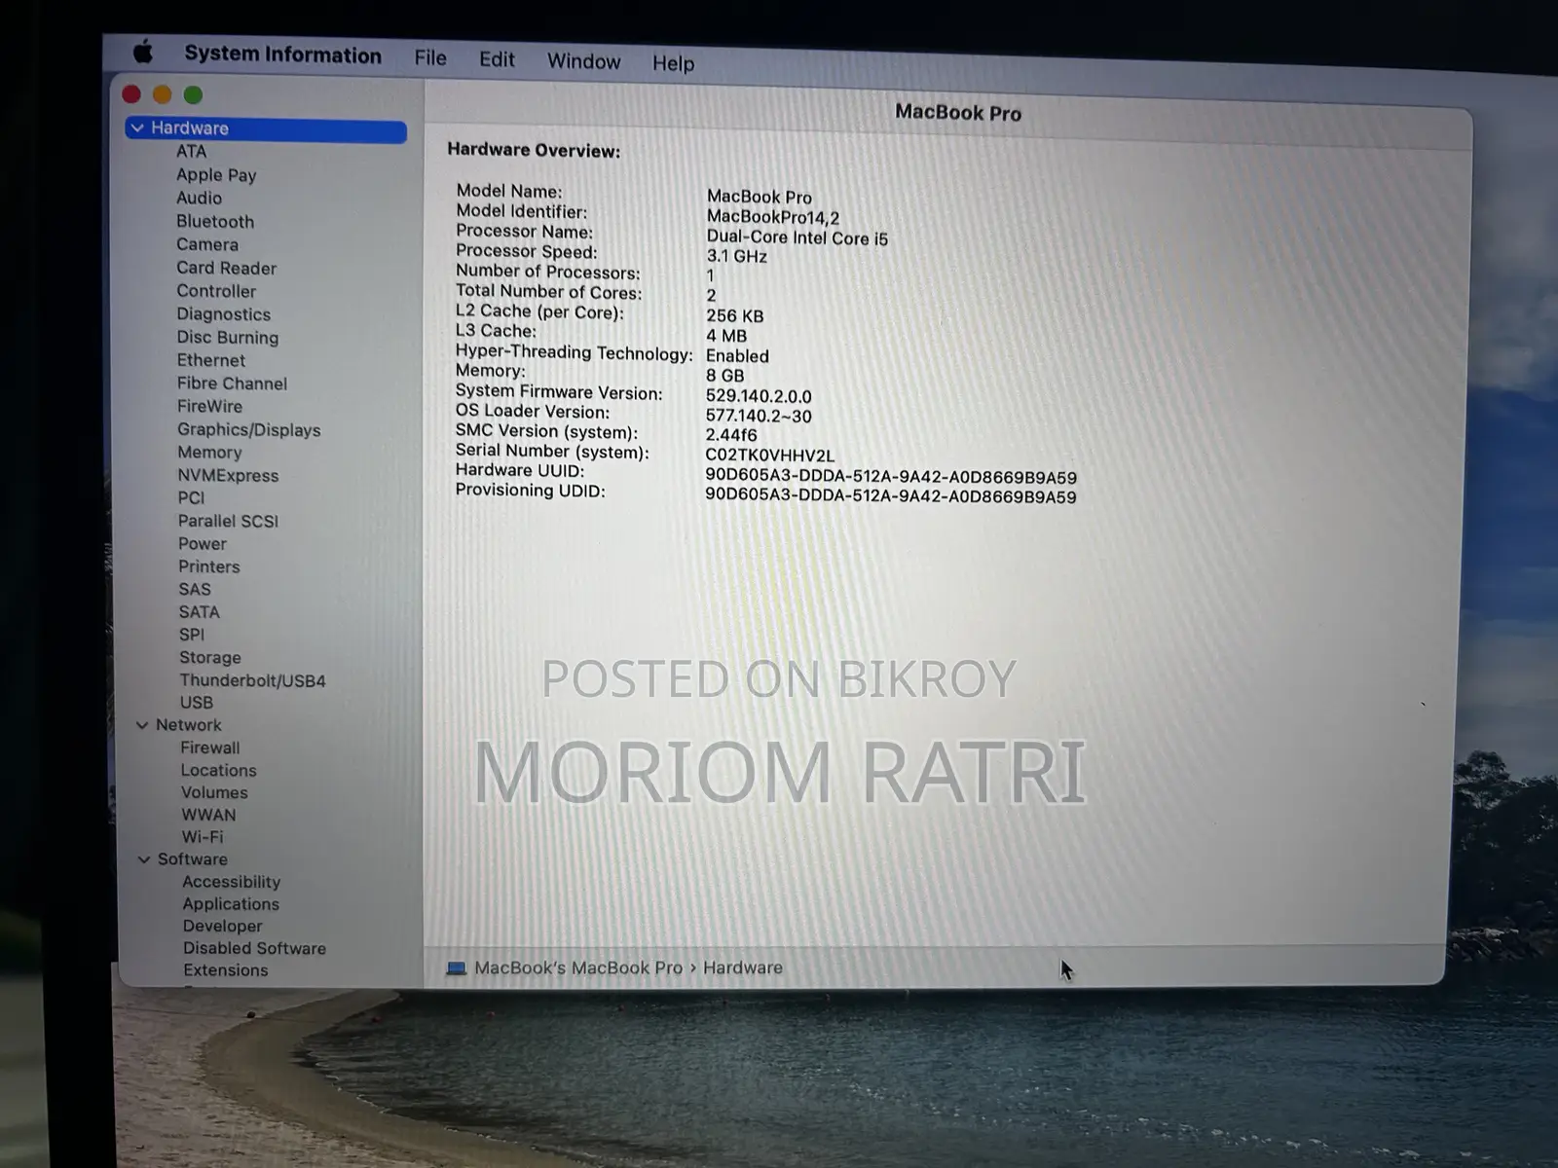This screenshot has height=1168, width=1558.
Task: Select Disc Burning in the sidebar
Action: click(228, 338)
